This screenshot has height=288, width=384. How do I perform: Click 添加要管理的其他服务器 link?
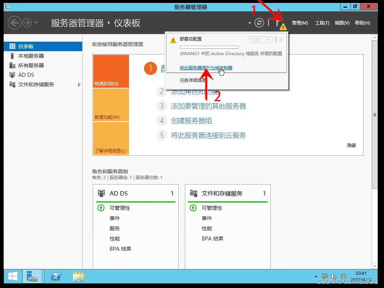208,106
